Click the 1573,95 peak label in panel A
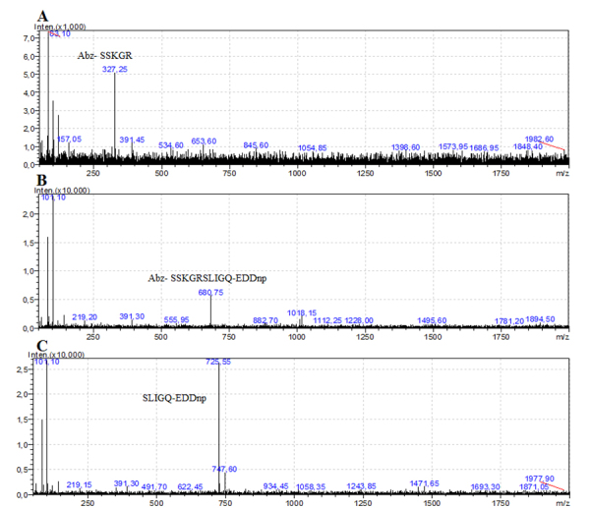Image resolution: width=590 pixels, height=508 pixels. click(x=453, y=146)
